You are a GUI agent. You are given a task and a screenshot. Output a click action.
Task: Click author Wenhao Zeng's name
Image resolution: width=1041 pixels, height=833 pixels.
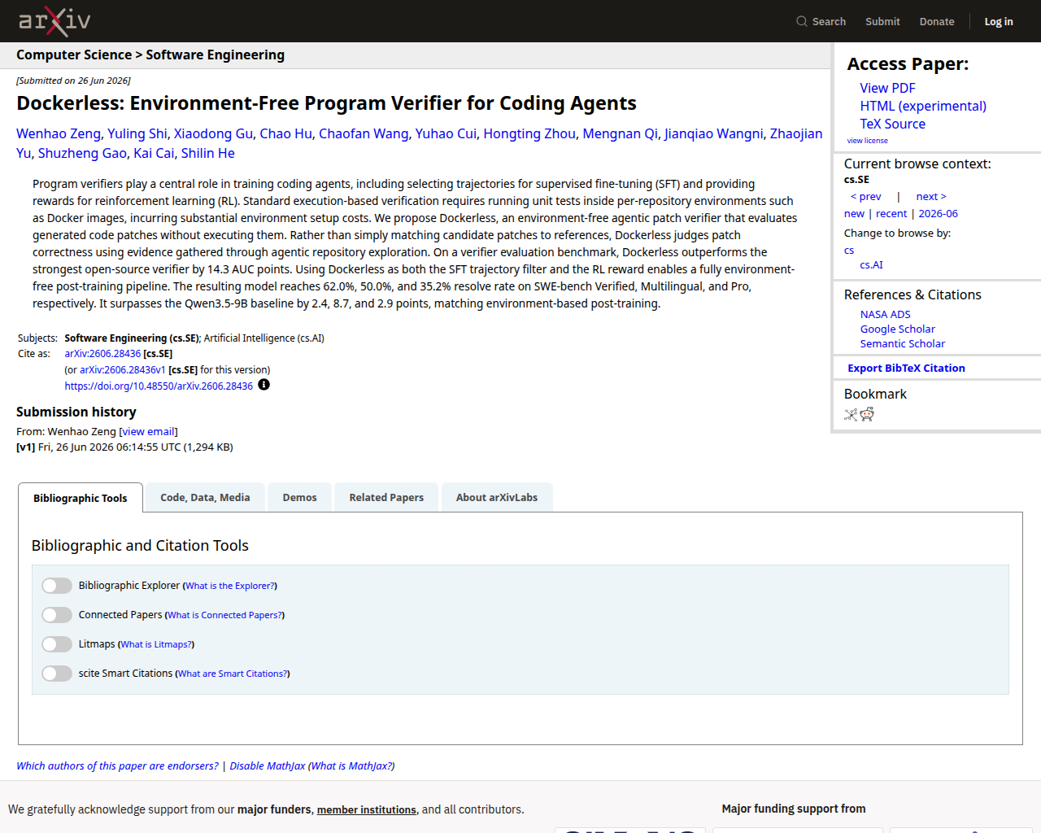tap(59, 133)
